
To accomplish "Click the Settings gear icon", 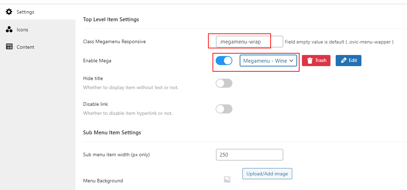I will (9, 12).
